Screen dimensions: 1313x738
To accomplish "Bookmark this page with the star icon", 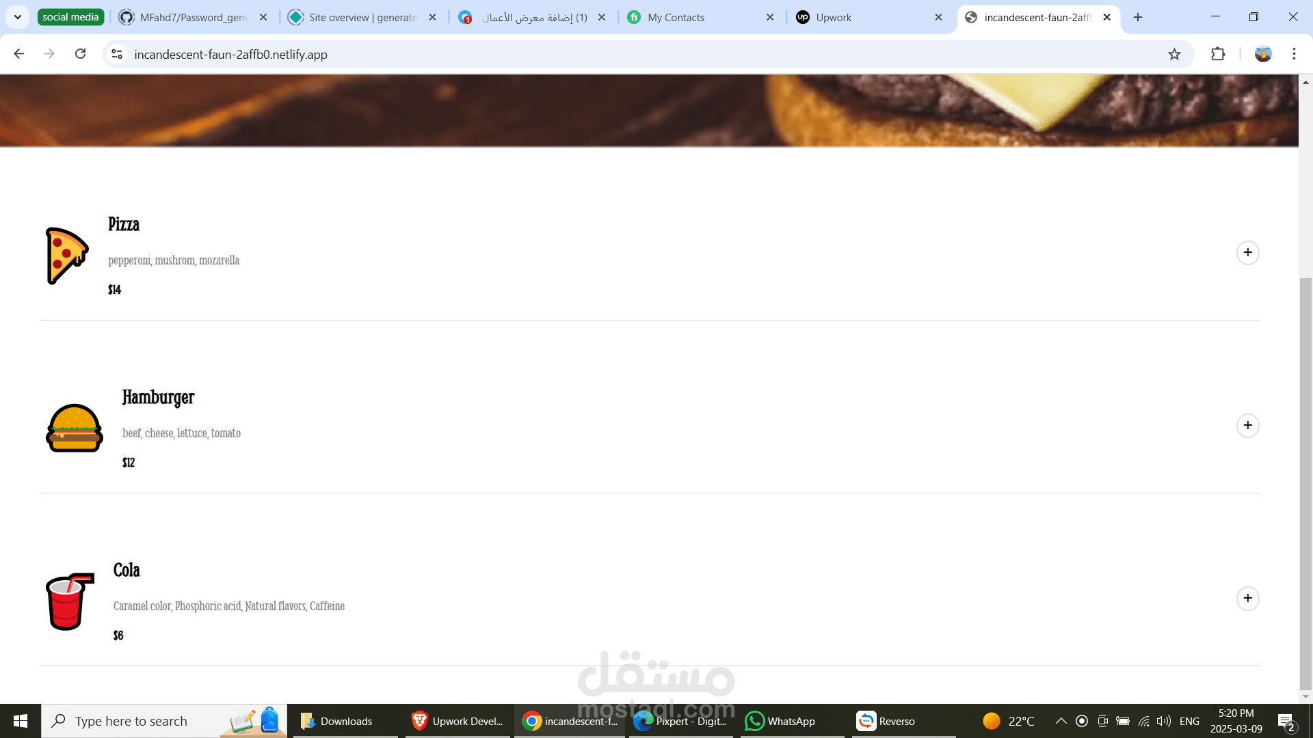I will pos(1174,55).
